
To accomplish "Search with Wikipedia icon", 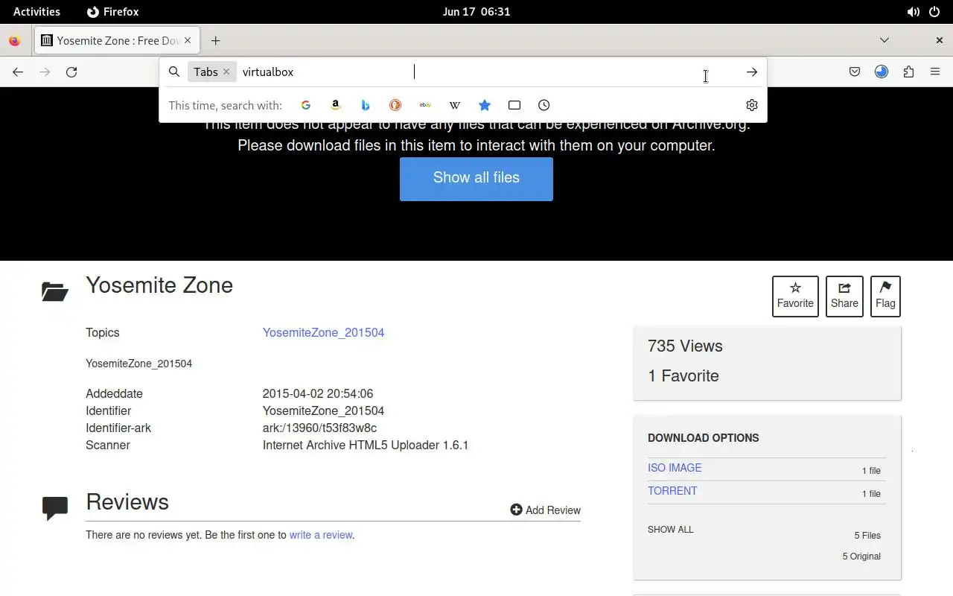I will click(x=455, y=105).
